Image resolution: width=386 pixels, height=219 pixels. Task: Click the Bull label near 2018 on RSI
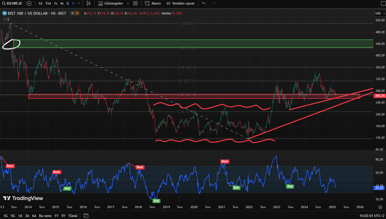coord(156,201)
